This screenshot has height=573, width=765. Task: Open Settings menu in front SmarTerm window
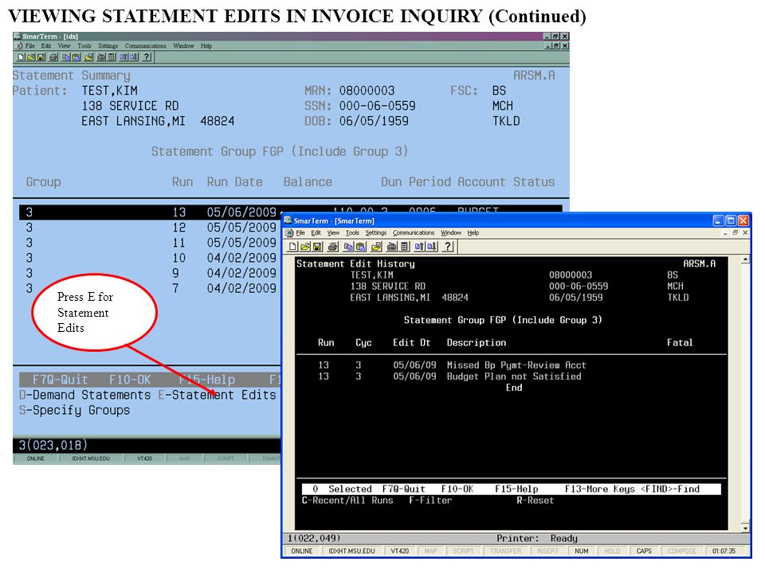coord(375,233)
